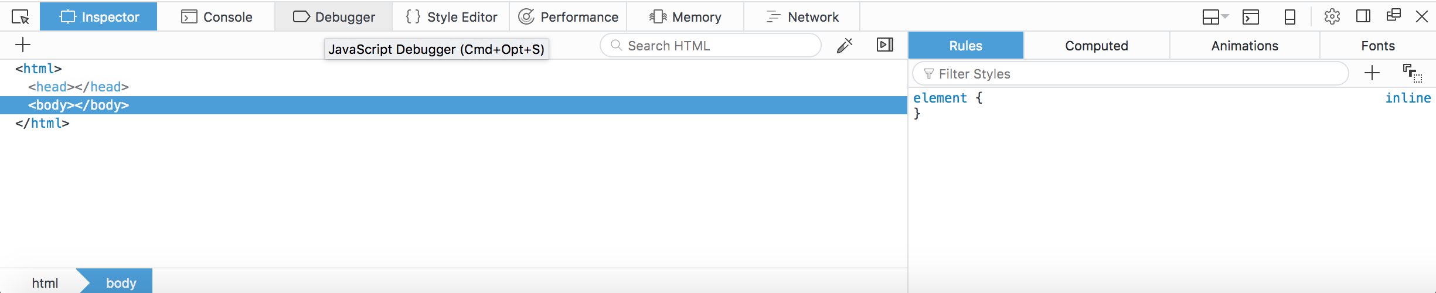Switch to the Console tab
Image resolution: width=1436 pixels, height=293 pixels.
[216, 16]
